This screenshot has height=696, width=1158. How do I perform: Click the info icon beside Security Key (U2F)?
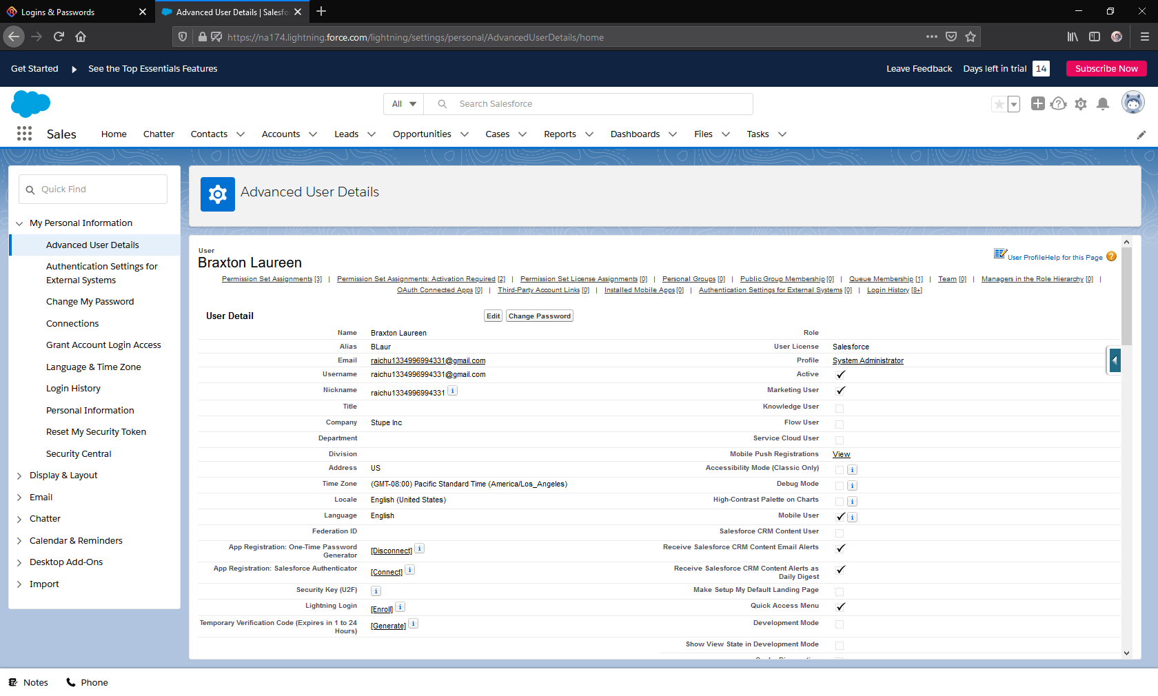[376, 591]
